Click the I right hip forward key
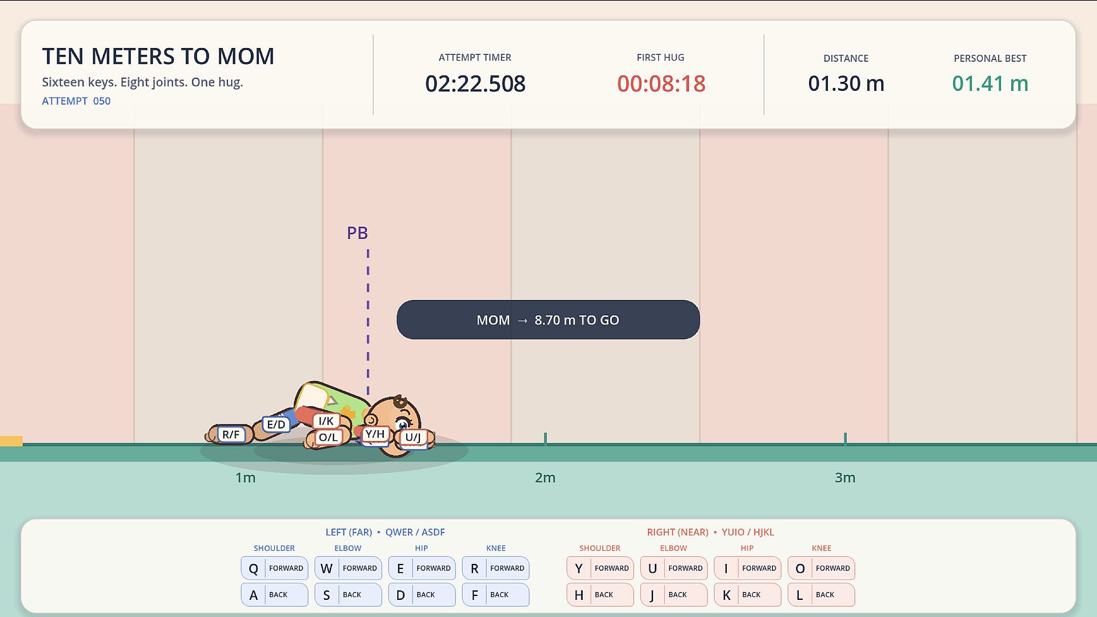 (x=747, y=568)
